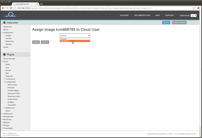Open the SUPPORT menu
Screen dimensions: 202x138
click(x=170, y=15)
